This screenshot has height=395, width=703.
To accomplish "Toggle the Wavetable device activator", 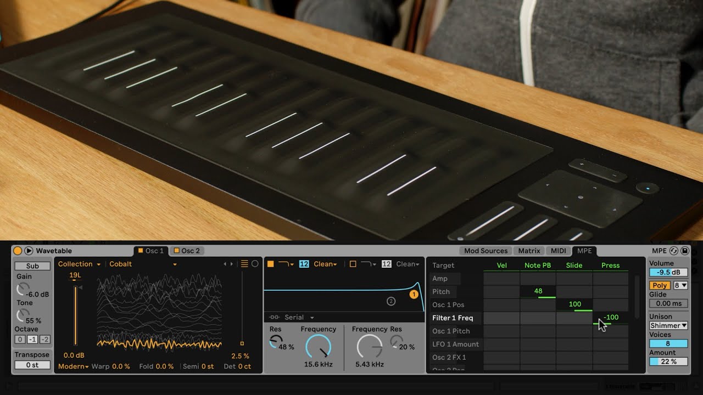I will pyautogui.click(x=18, y=251).
